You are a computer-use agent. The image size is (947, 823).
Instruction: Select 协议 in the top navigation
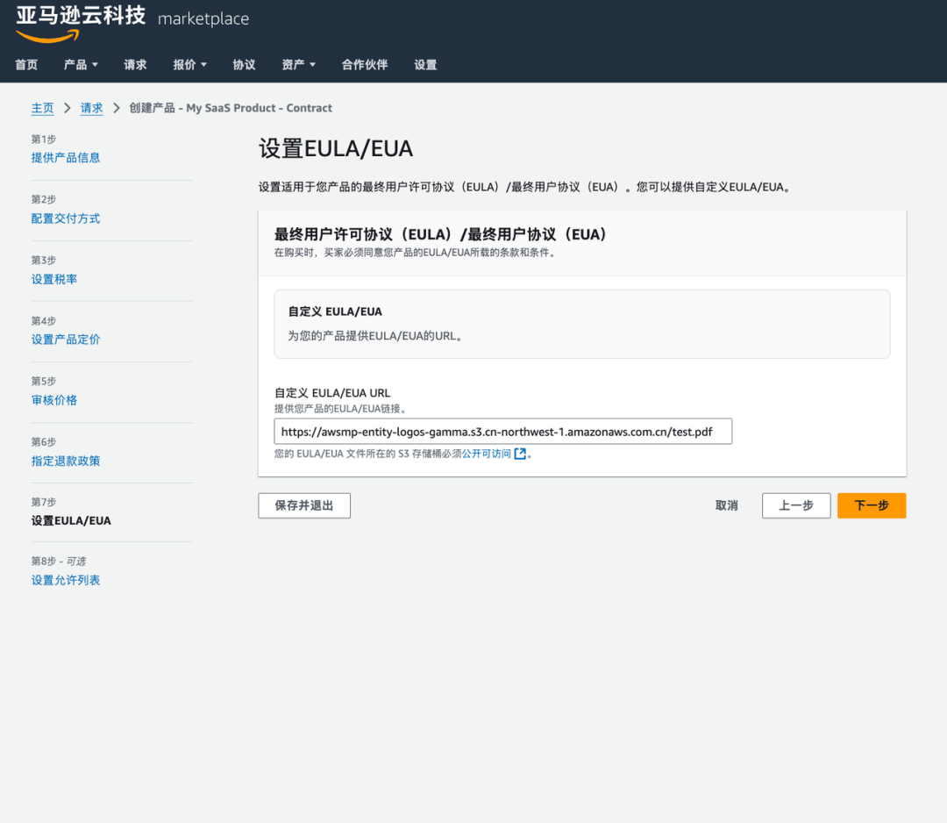[243, 64]
